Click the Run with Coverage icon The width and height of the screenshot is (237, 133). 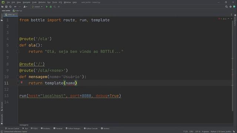[x=55, y=7]
